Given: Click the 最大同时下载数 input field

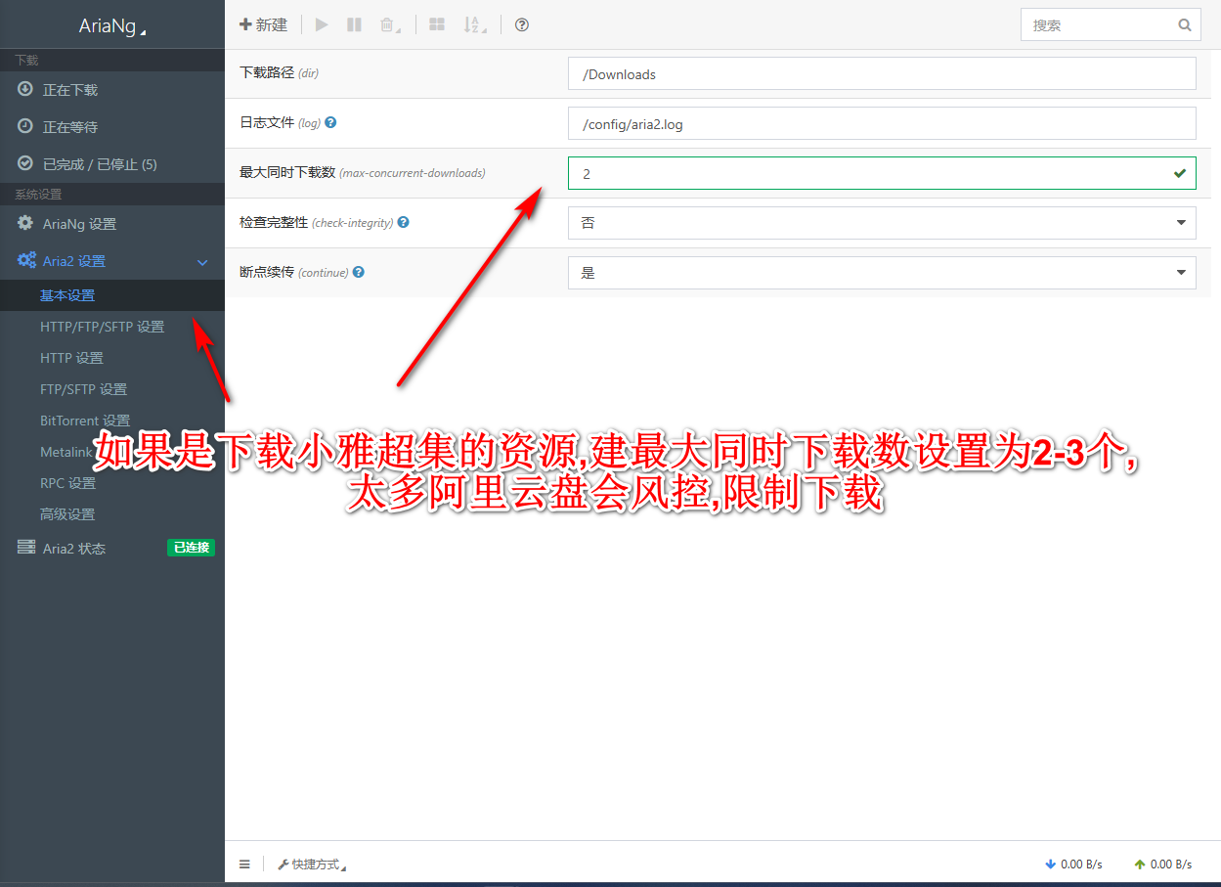Looking at the screenshot, I should click(x=870, y=173).
